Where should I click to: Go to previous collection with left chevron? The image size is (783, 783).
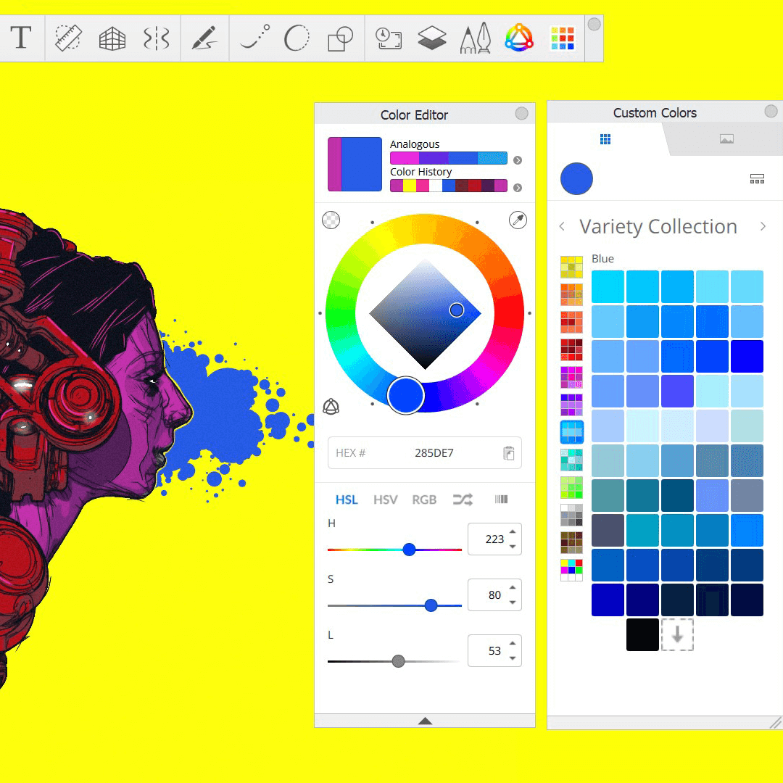point(563,226)
